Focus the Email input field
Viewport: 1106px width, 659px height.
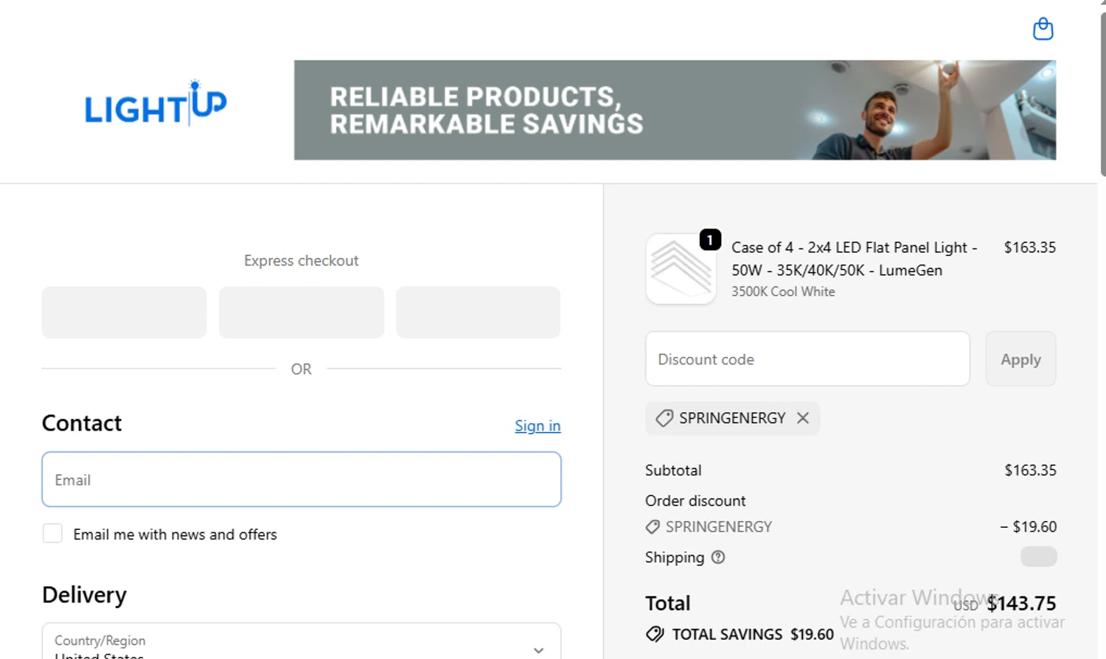click(302, 479)
